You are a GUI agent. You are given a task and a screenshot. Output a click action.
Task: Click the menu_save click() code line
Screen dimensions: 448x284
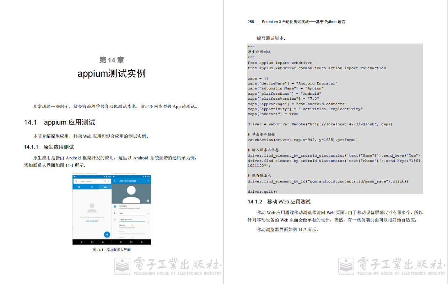[328, 181]
